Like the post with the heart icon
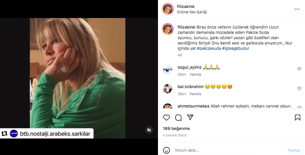This screenshot has height=155, width=305. pos(166,118)
